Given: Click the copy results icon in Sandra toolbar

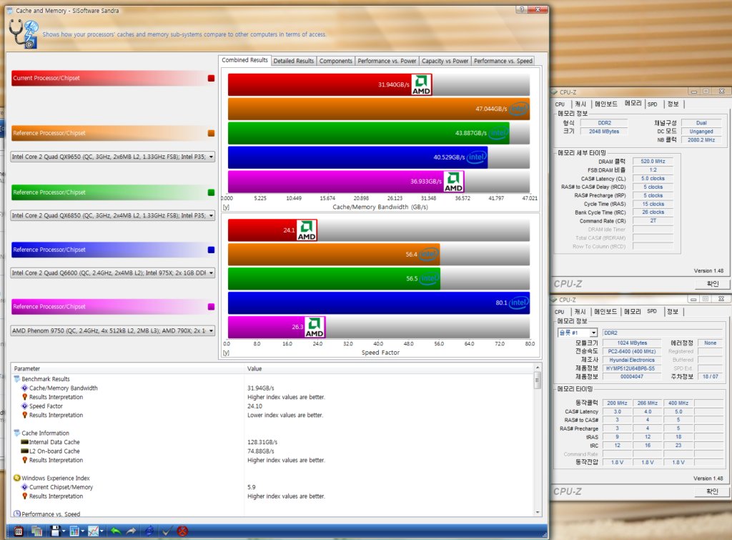Looking at the screenshot, I should coord(37,531).
